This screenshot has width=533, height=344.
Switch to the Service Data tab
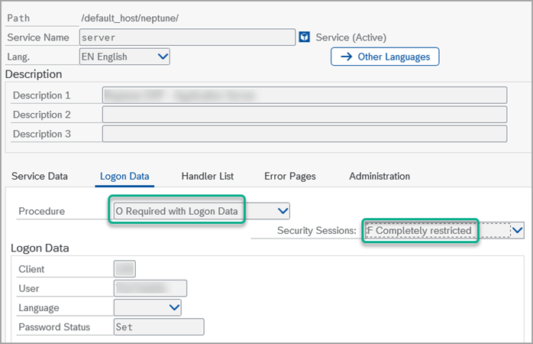(x=40, y=176)
